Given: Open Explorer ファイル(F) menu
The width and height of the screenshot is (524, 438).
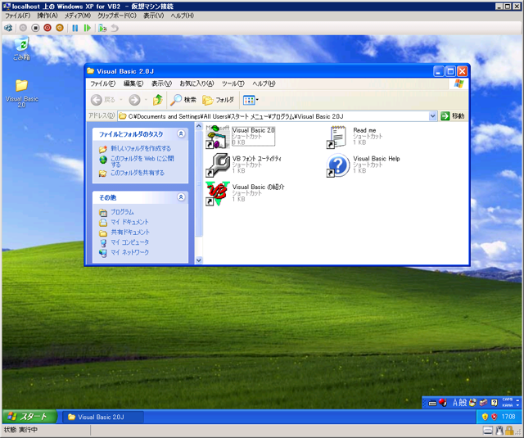Looking at the screenshot, I should pos(102,84).
